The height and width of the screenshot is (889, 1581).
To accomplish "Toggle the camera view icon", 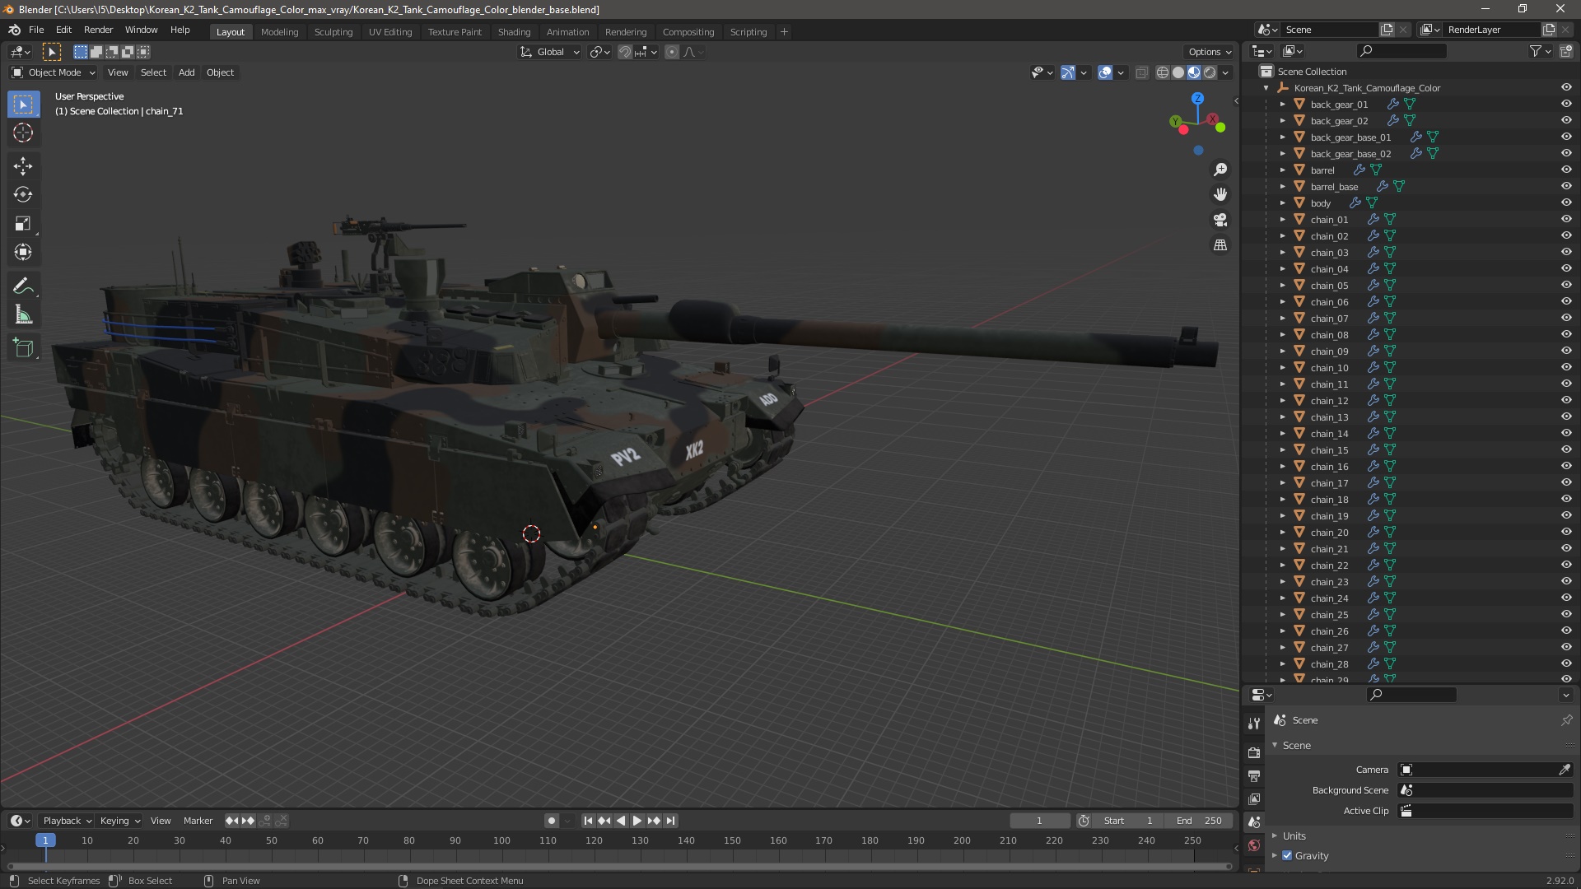I will pos(1220,220).
